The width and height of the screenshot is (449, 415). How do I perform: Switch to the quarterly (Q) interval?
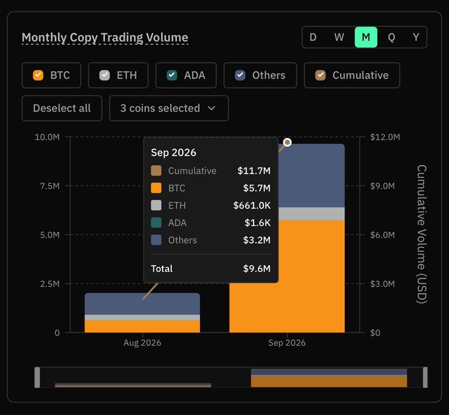392,37
